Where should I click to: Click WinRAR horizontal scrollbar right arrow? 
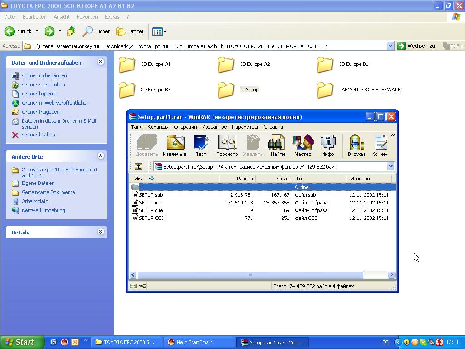[x=391, y=275]
